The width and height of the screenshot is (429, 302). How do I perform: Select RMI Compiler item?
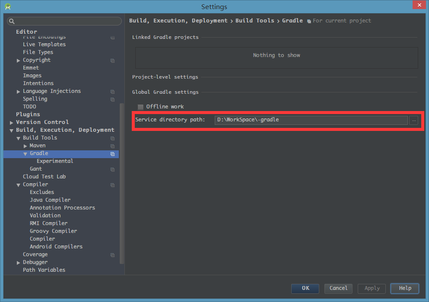coord(48,223)
